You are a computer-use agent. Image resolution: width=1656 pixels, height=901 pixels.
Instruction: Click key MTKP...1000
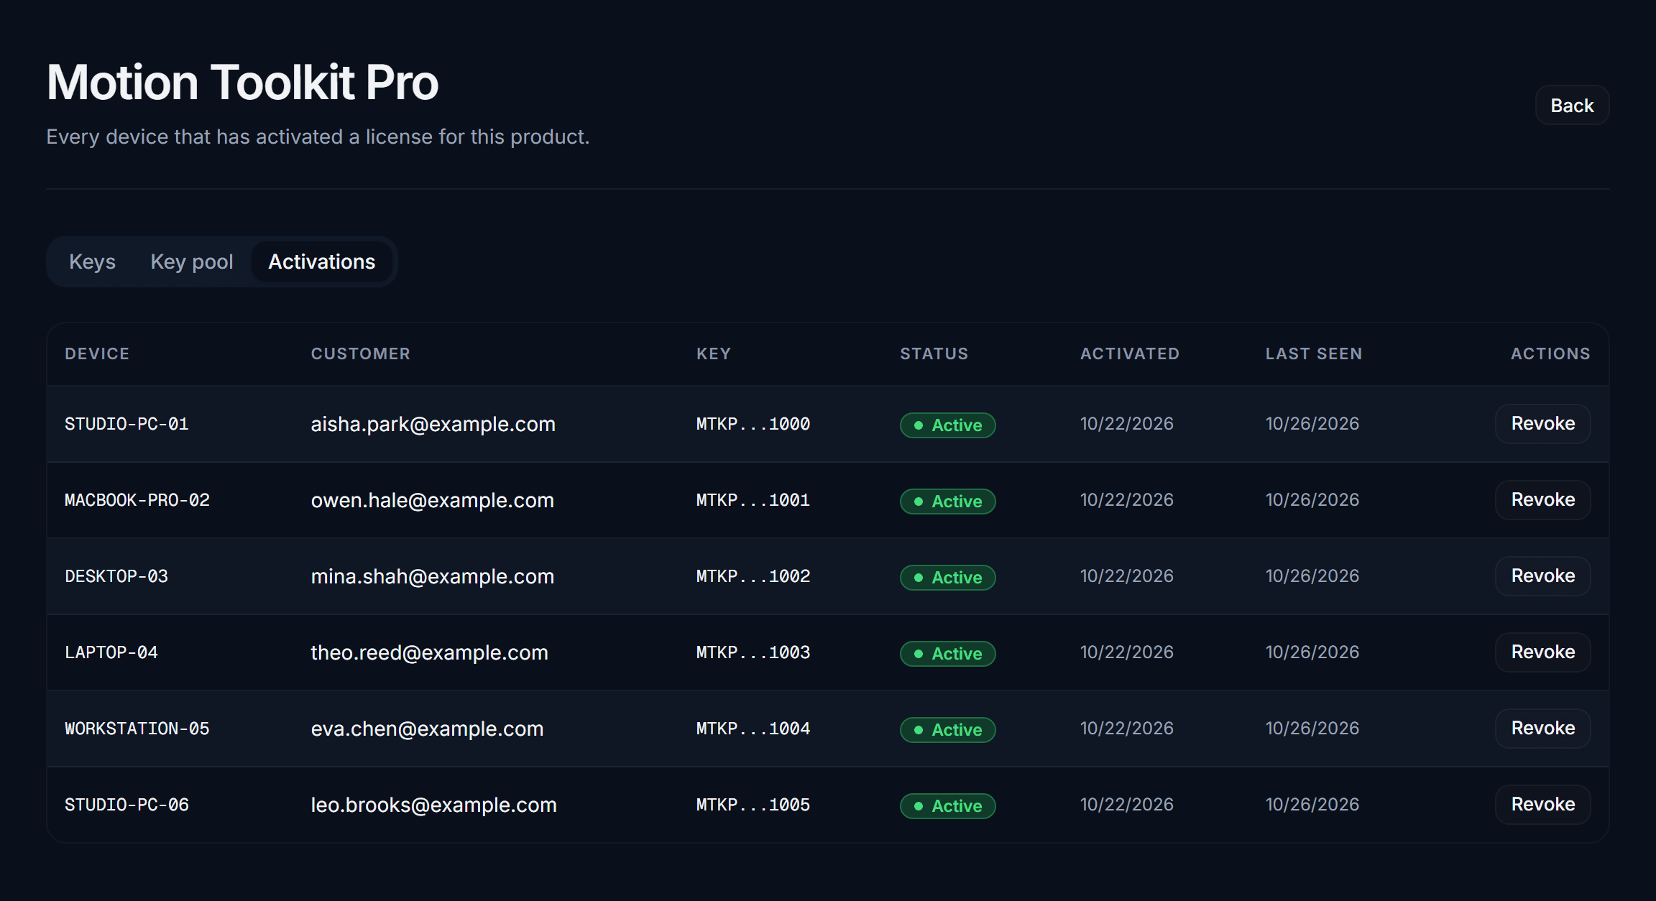click(753, 424)
